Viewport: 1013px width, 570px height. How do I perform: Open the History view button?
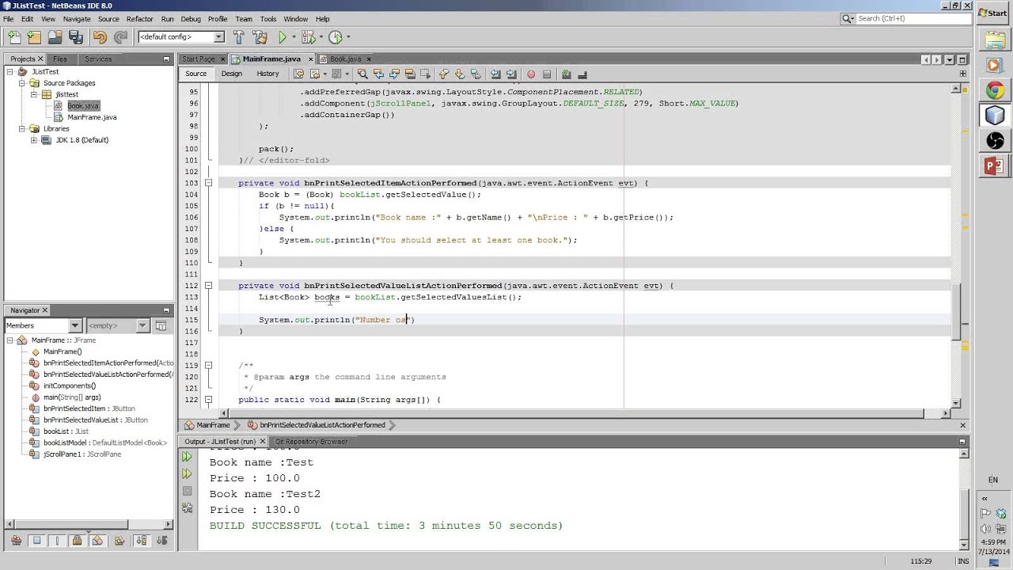coord(267,74)
